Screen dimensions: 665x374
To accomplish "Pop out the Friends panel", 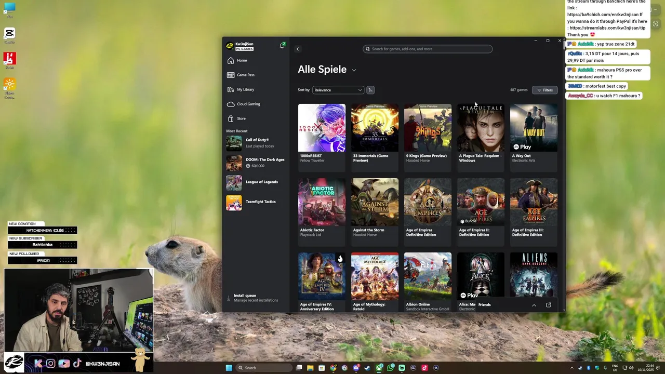I will click(x=549, y=305).
